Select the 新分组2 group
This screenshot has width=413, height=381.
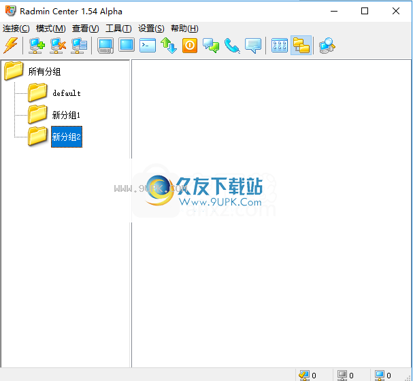(67, 137)
